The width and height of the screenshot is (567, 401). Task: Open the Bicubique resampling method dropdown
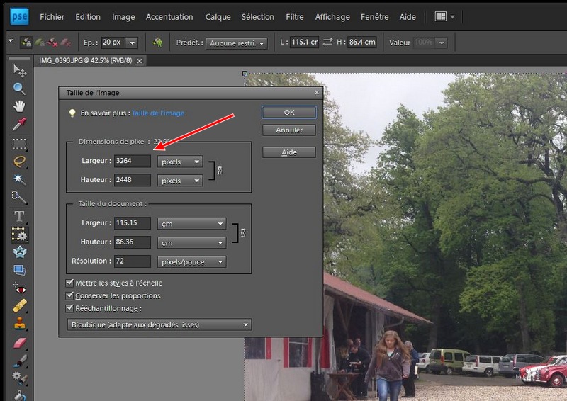(x=159, y=324)
